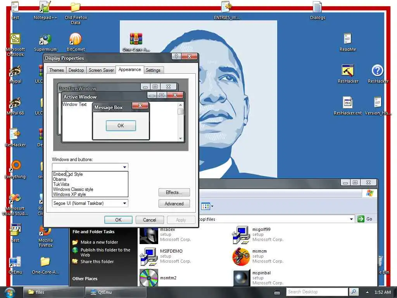
Task: Choose Windows XP style option
Action: tap(90, 194)
